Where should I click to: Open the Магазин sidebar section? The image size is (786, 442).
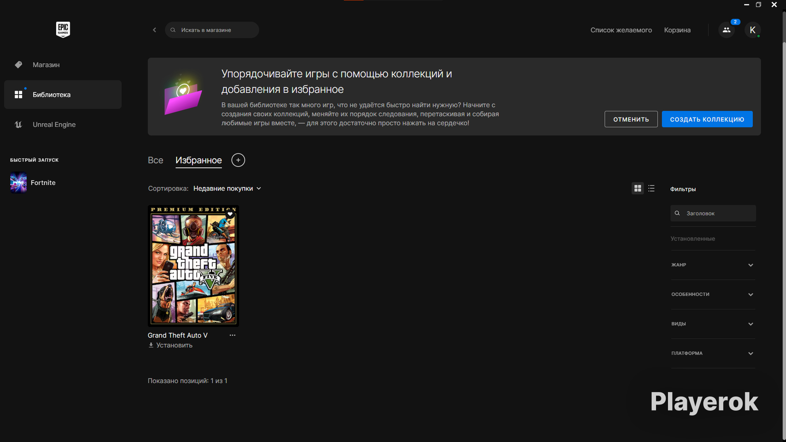click(x=63, y=65)
